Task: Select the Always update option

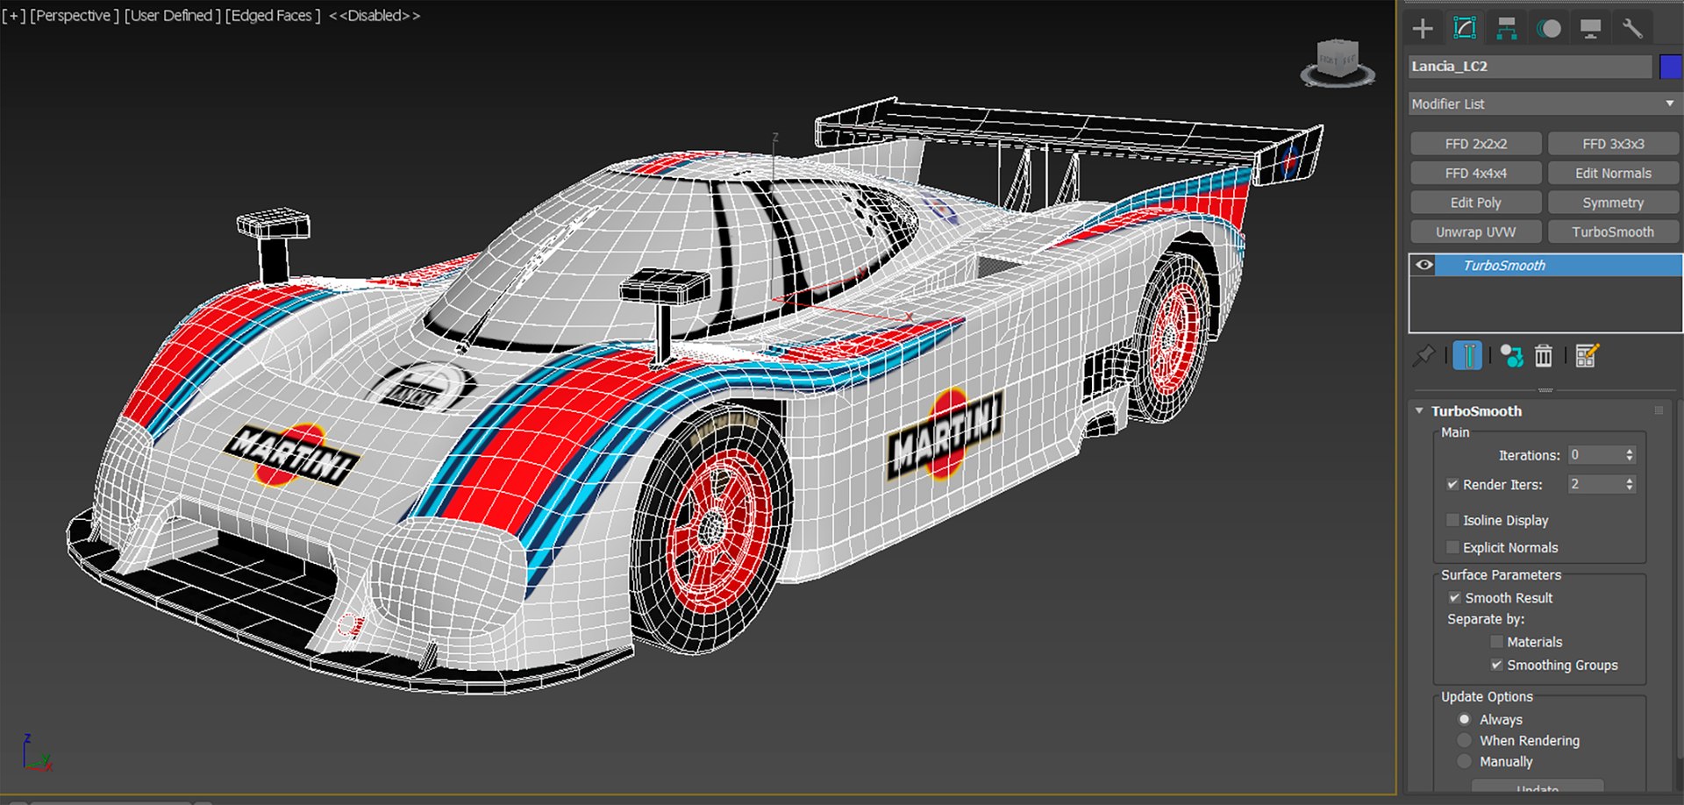Action: pos(1464,719)
